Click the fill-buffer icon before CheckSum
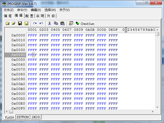The height and width of the screenshot is (123, 164). coord(71,23)
